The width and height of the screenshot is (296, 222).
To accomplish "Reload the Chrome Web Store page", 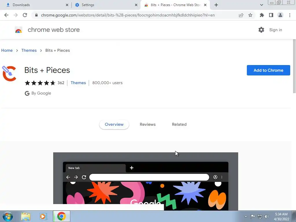I will (25, 15).
